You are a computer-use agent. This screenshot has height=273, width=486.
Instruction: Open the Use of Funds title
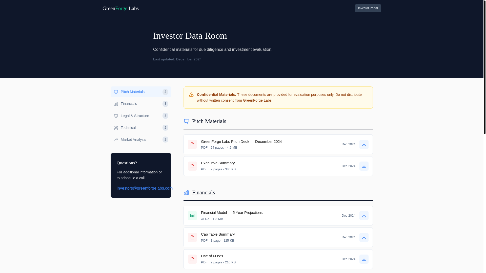(212, 256)
